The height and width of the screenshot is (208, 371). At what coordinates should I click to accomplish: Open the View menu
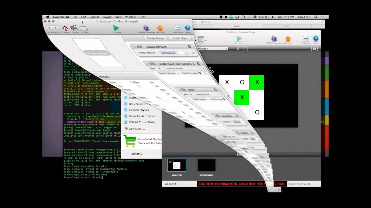(118, 17)
